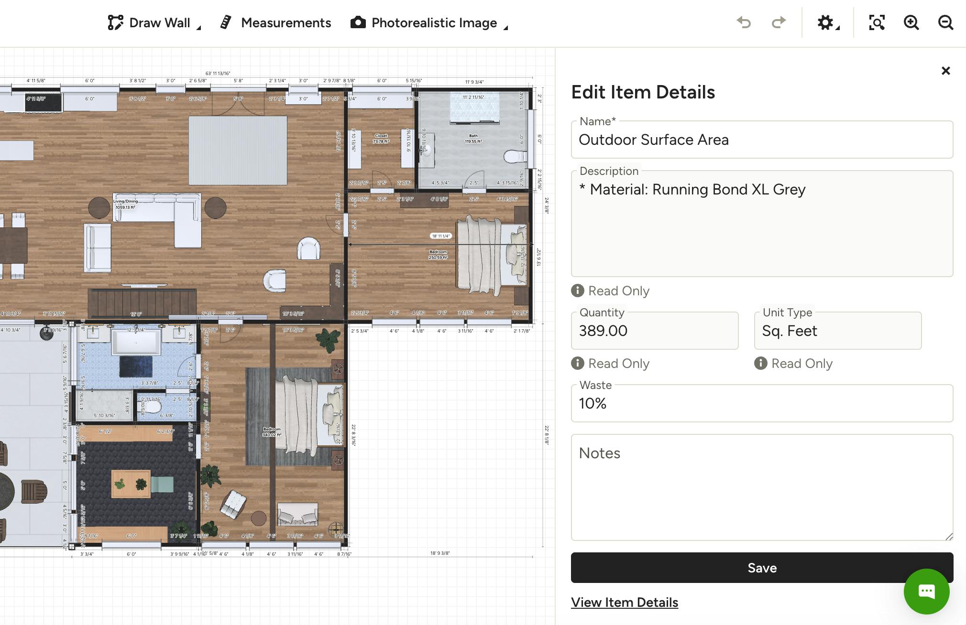Click the Quantity field showing 389.00
966x625 pixels.
pyautogui.click(x=655, y=331)
